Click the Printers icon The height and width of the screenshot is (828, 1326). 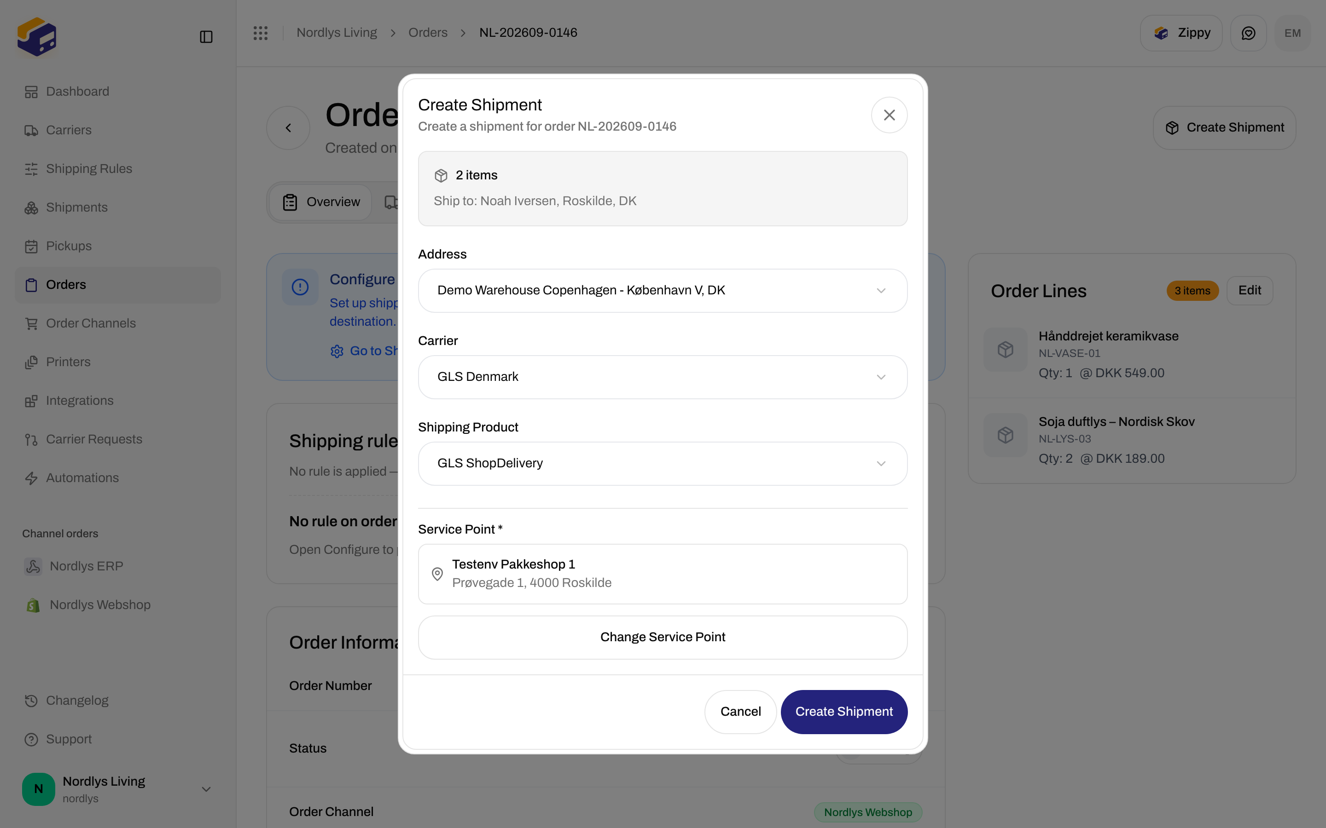click(31, 362)
